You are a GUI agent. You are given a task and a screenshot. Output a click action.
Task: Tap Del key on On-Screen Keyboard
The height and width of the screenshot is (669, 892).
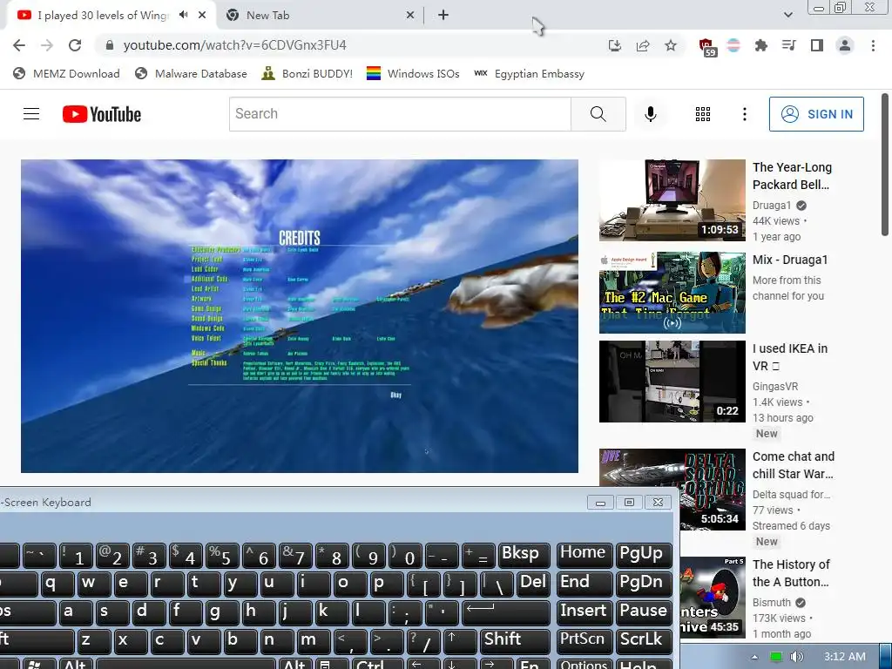(533, 583)
